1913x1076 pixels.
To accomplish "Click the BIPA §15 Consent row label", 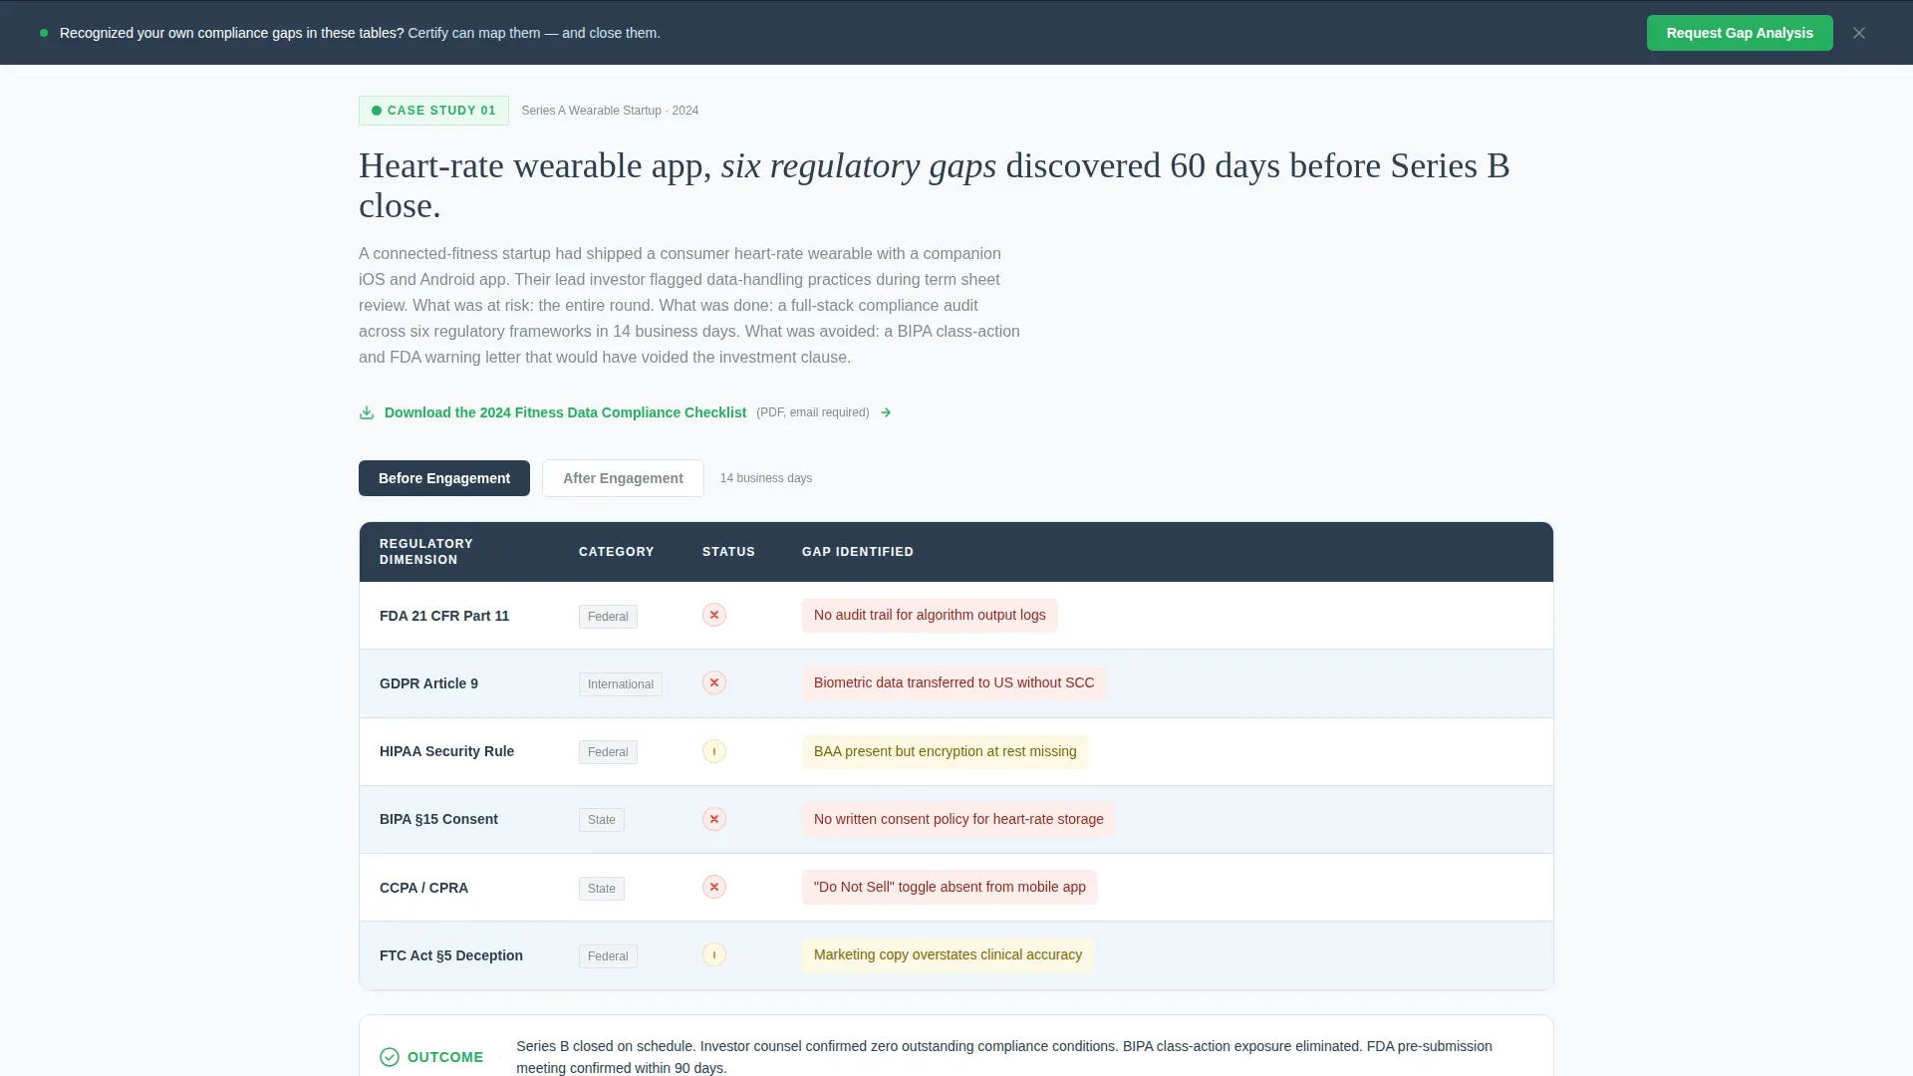I will [438, 819].
